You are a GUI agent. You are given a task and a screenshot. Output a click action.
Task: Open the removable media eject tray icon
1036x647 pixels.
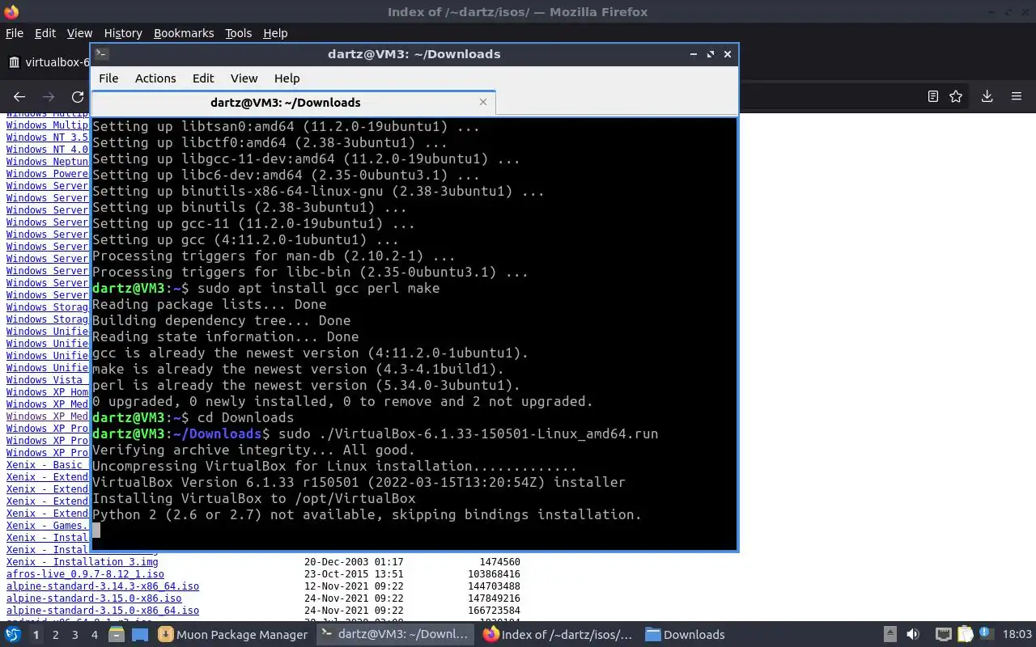click(x=890, y=634)
